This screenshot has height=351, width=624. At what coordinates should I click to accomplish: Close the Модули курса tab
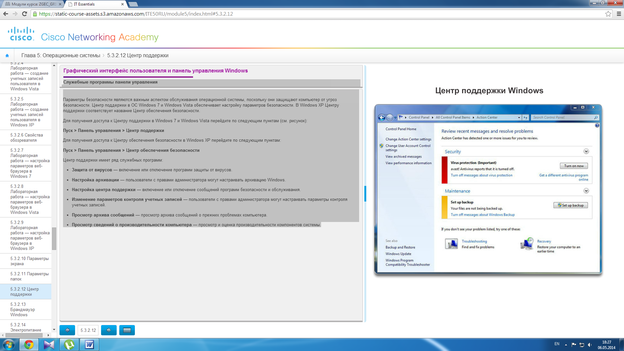point(60,4)
